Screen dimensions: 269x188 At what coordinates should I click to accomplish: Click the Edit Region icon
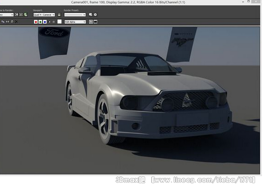17,15
